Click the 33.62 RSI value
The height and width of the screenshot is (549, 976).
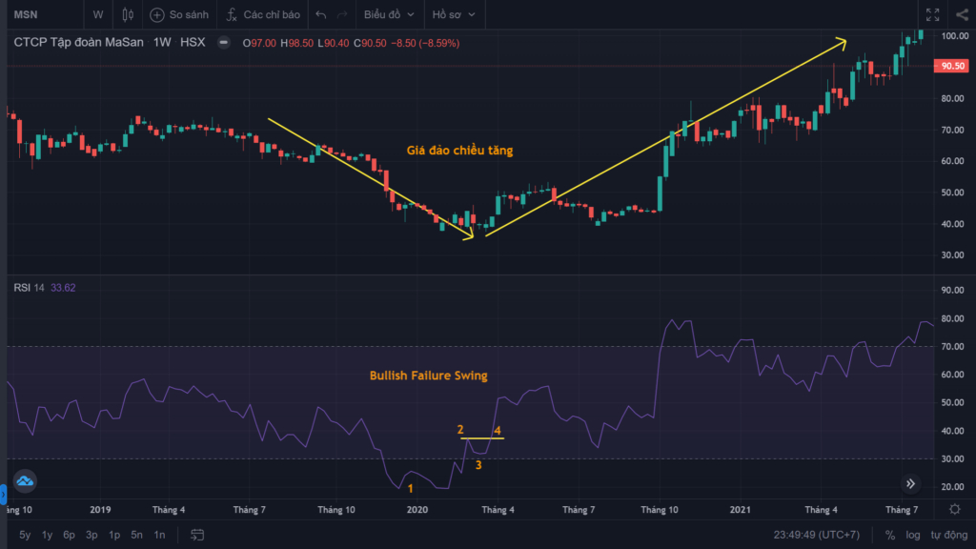click(63, 288)
